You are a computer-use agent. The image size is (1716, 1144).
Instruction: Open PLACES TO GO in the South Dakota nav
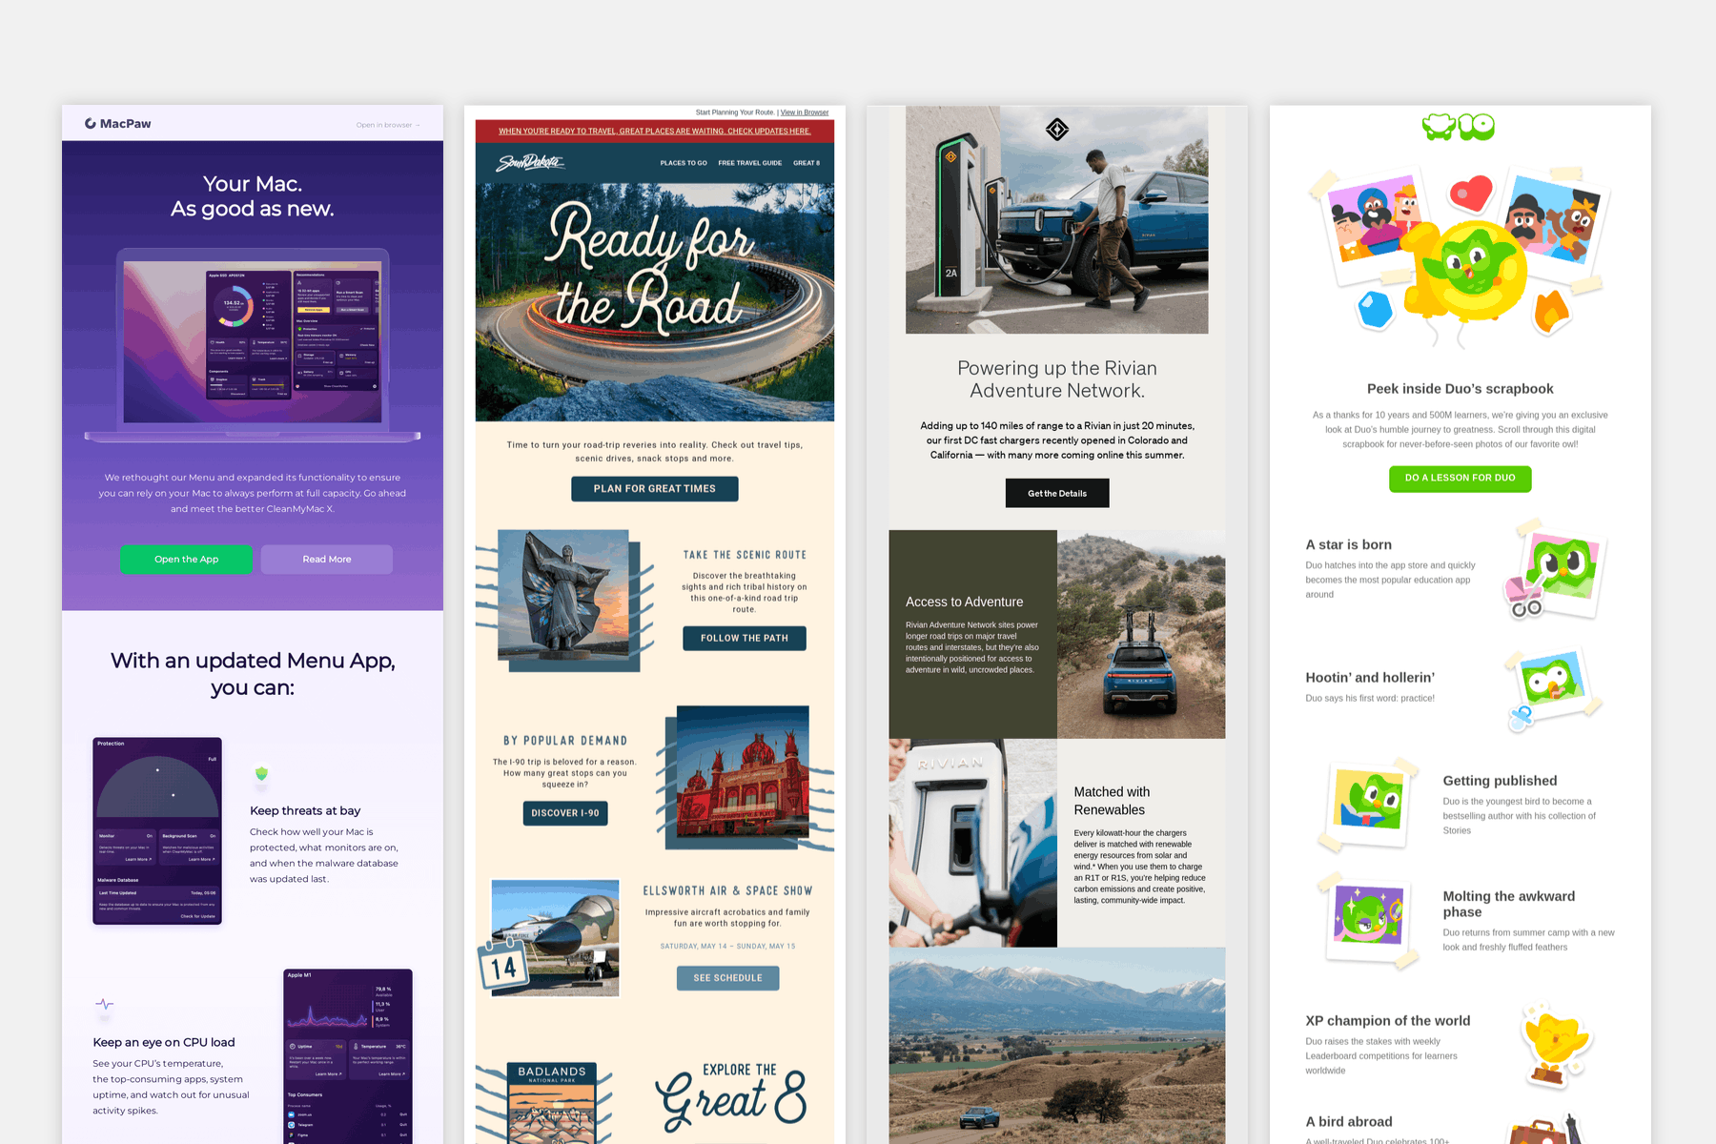[683, 162]
